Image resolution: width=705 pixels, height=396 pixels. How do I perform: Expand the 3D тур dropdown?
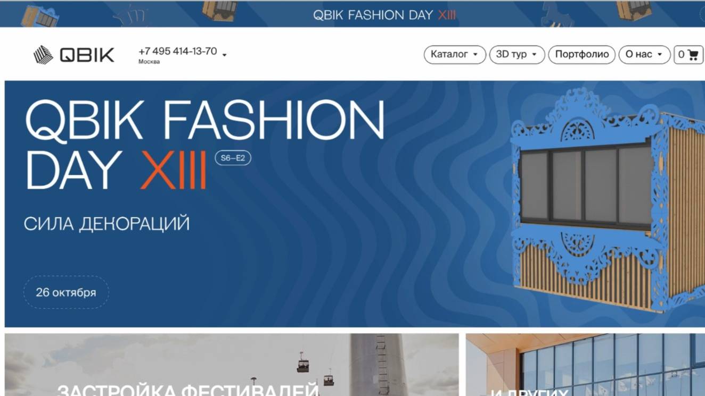pos(517,54)
